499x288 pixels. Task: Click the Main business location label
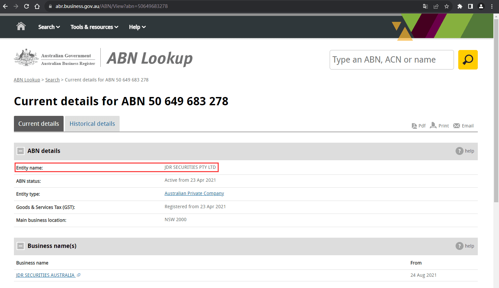(41, 220)
